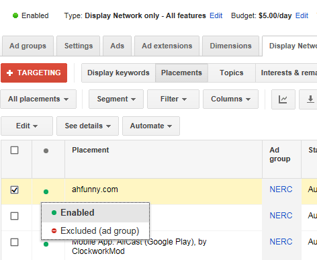Click the green status dot for AllCast row
The image size is (317, 260).
coord(46,244)
